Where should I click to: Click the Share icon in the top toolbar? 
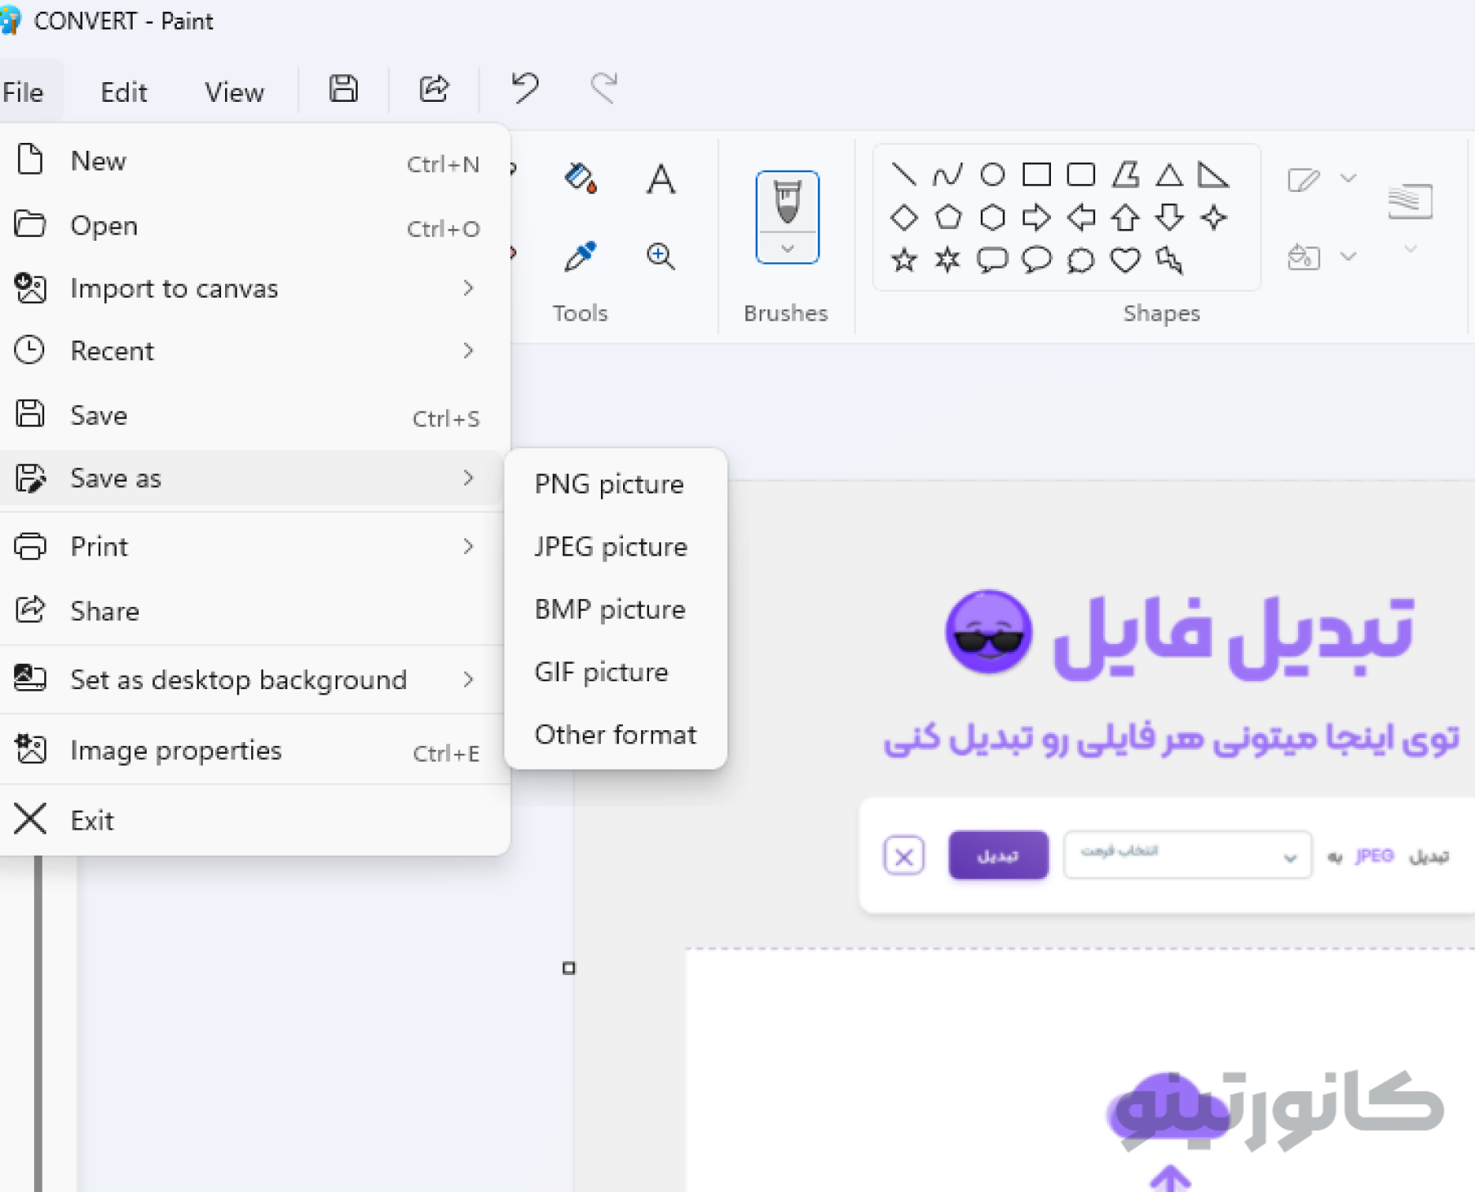(433, 88)
